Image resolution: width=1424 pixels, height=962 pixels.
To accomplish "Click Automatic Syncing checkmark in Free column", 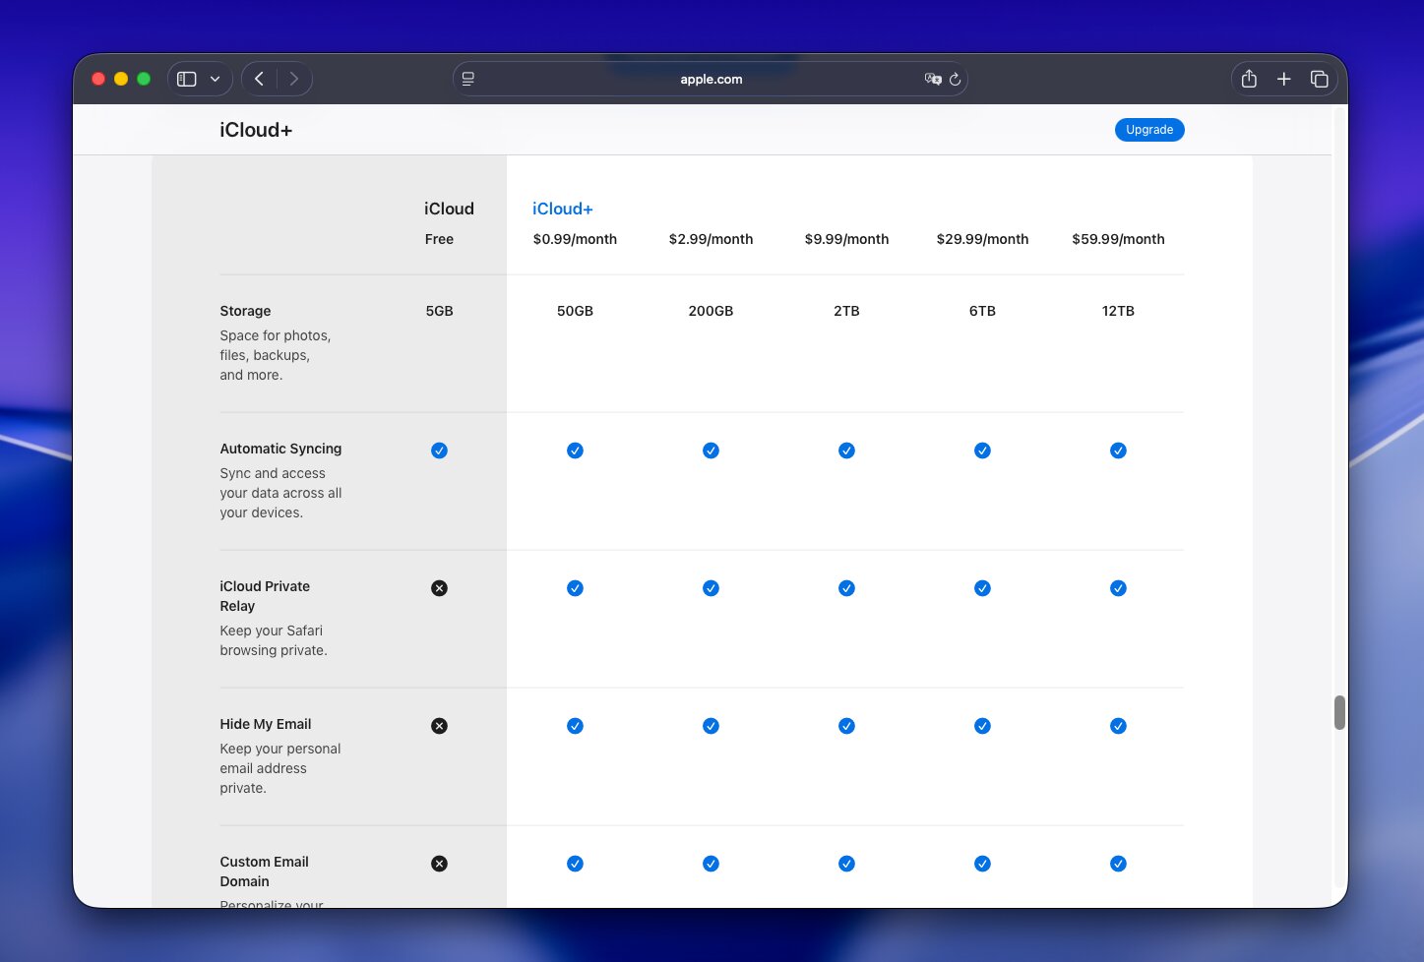I will [x=439, y=451].
